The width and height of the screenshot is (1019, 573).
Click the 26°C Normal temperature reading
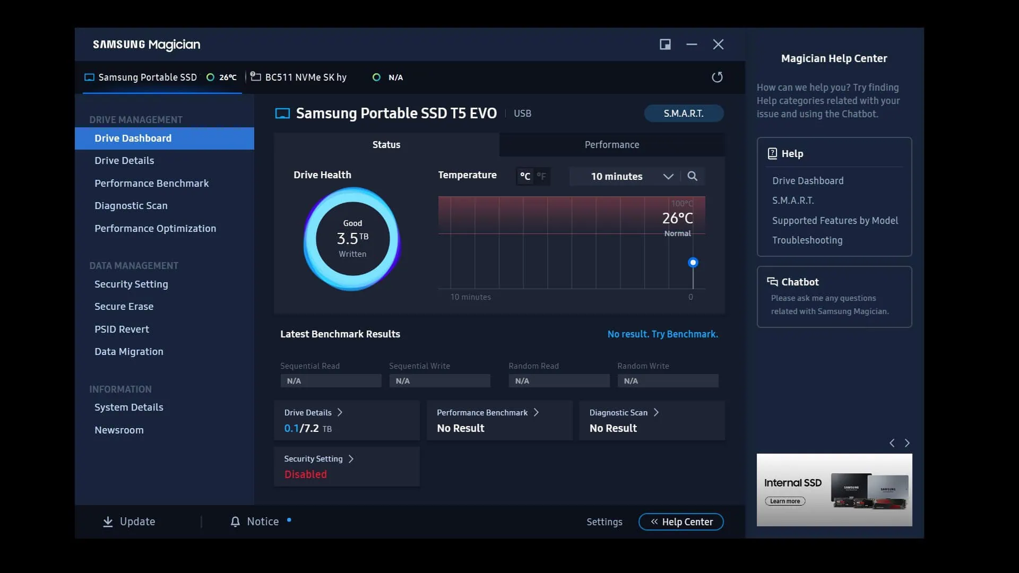(x=677, y=224)
